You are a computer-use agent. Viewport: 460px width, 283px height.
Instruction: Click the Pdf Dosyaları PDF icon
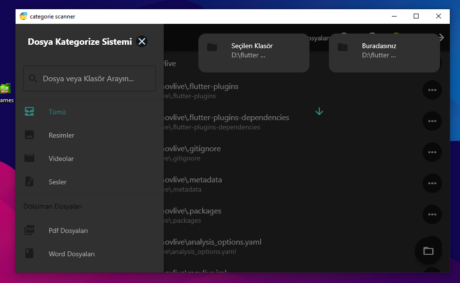[x=29, y=230]
